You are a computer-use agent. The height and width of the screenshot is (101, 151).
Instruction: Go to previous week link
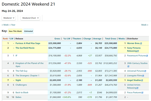5,25
